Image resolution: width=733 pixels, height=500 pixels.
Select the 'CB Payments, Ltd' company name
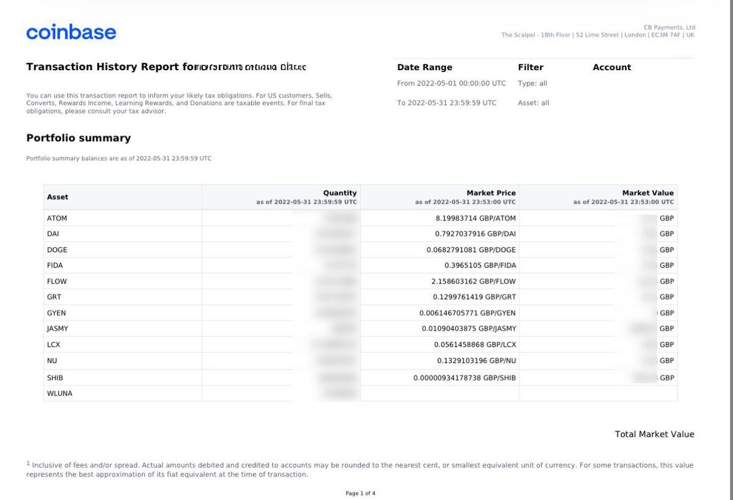point(669,27)
